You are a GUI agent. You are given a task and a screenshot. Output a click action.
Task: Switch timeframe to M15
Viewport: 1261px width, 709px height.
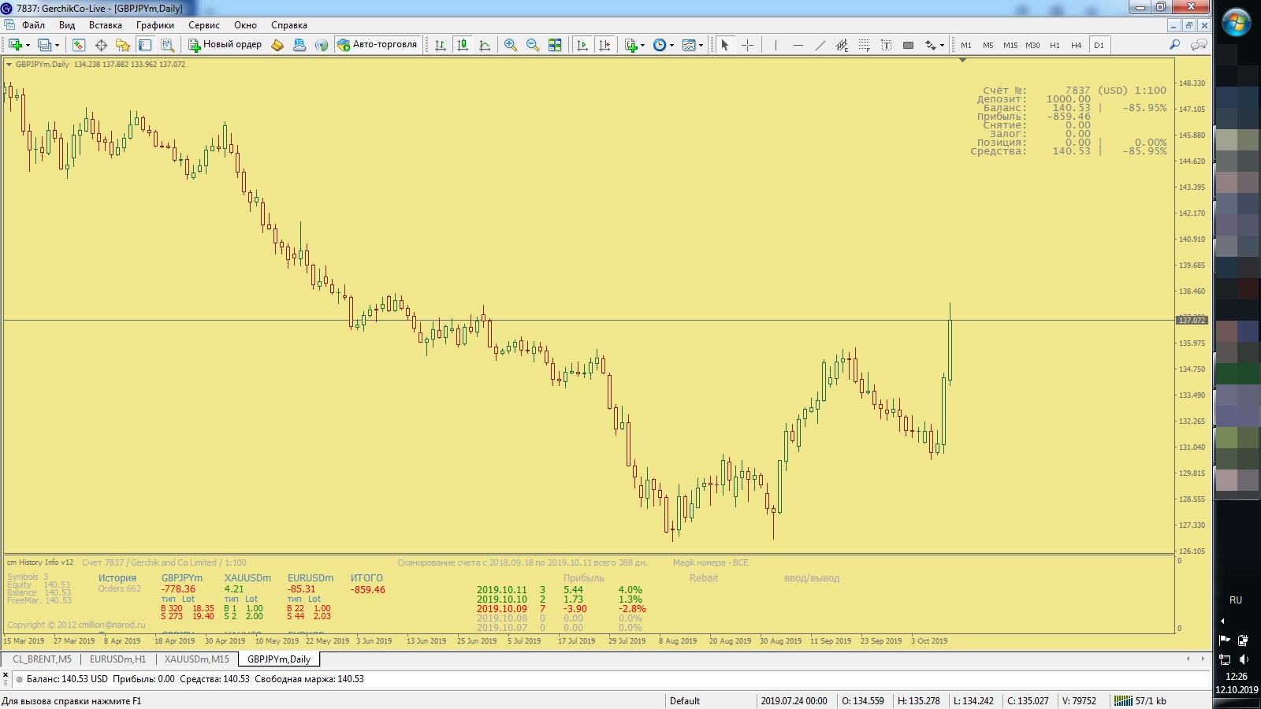pos(1010,45)
